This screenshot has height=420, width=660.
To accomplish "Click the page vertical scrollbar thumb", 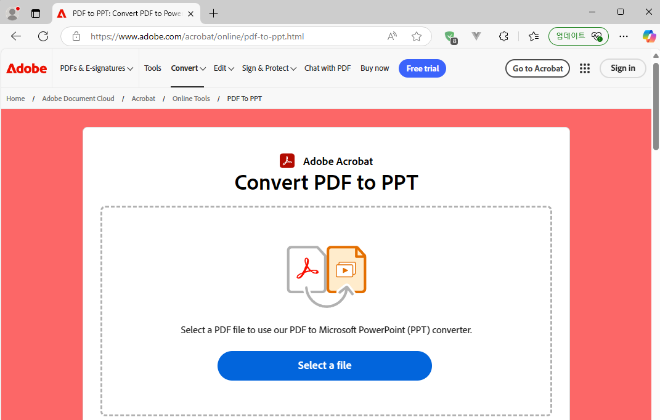I will (656, 106).
